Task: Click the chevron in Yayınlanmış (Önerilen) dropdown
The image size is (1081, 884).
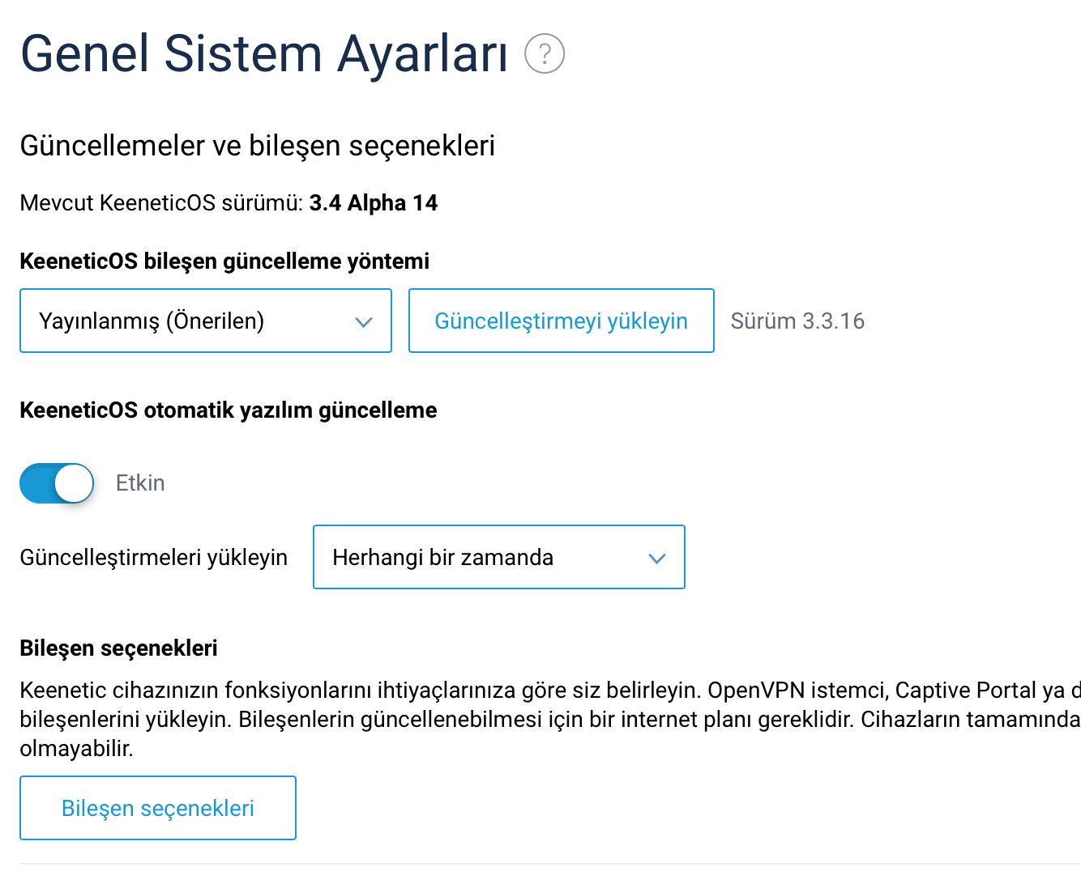Action: 364,321
